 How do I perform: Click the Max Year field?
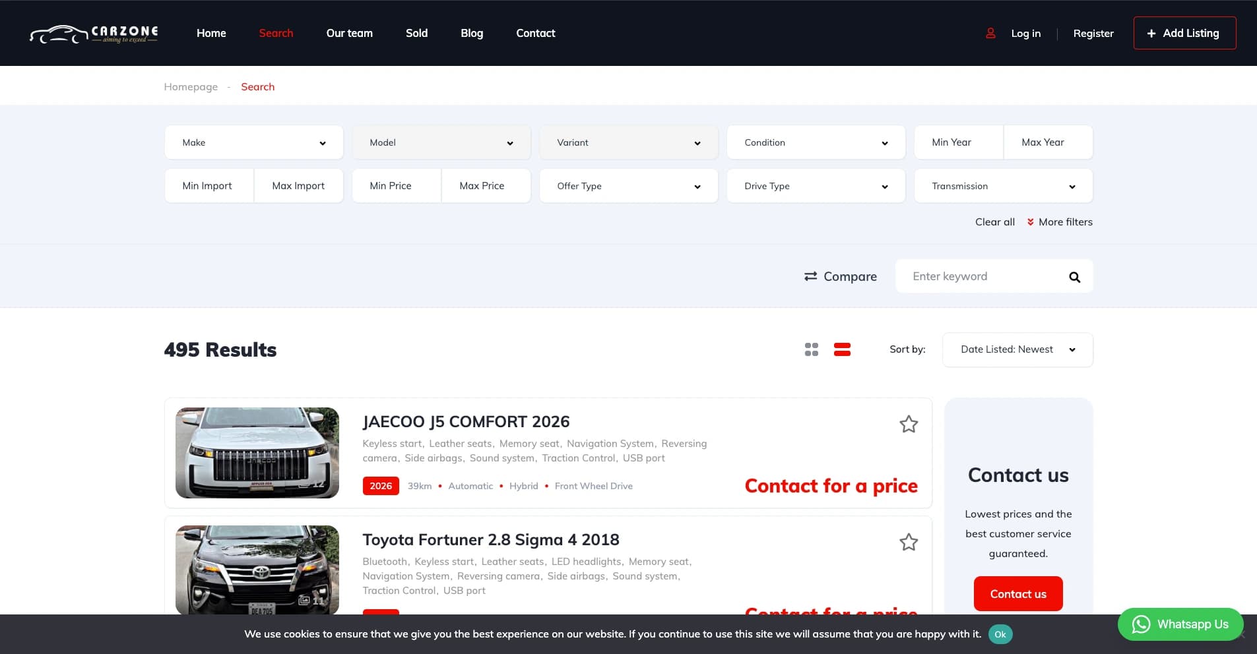click(x=1048, y=142)
